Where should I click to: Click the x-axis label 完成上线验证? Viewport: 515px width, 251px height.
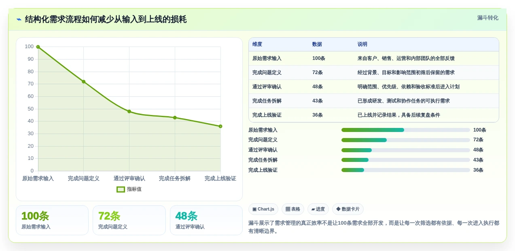click(x=220, y=179)
